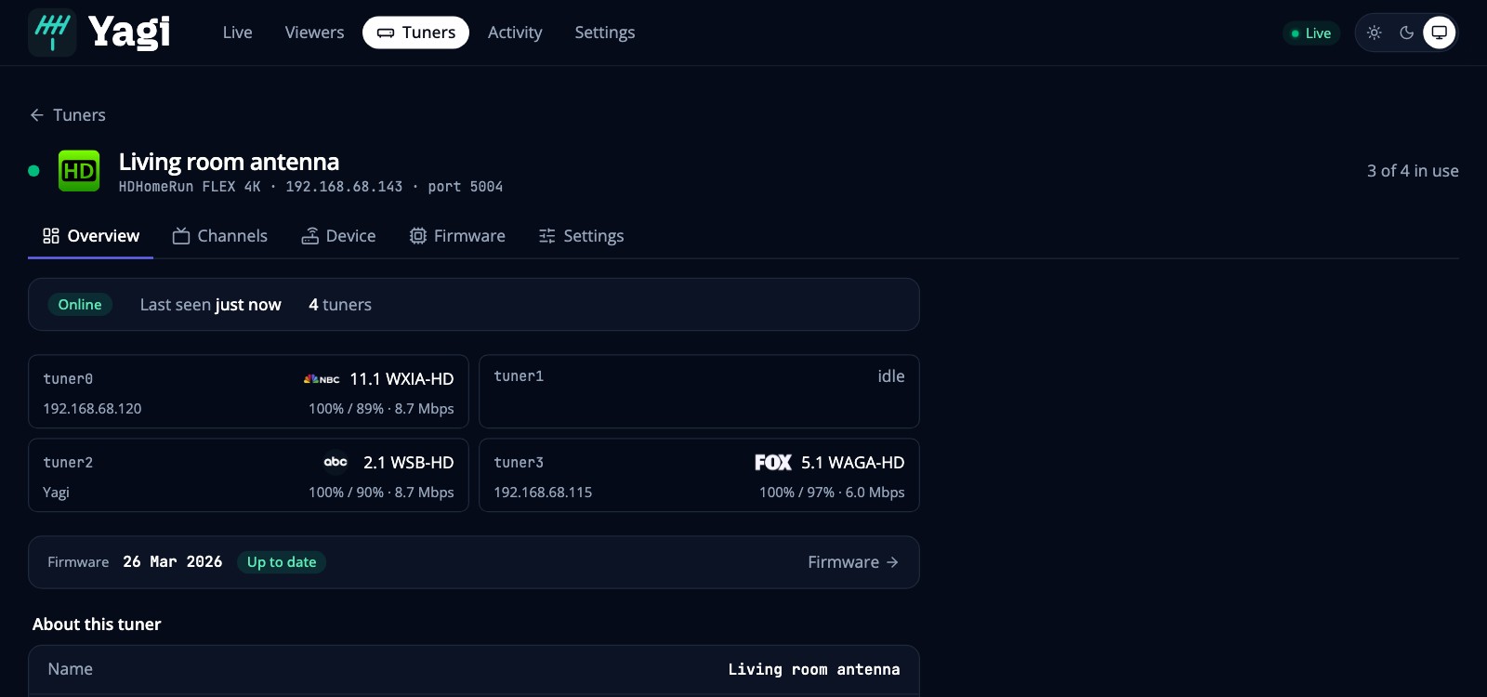The image size is (1487, 697).
Task: Switch to dark theme moon icon
Action: pos(1407,33)
